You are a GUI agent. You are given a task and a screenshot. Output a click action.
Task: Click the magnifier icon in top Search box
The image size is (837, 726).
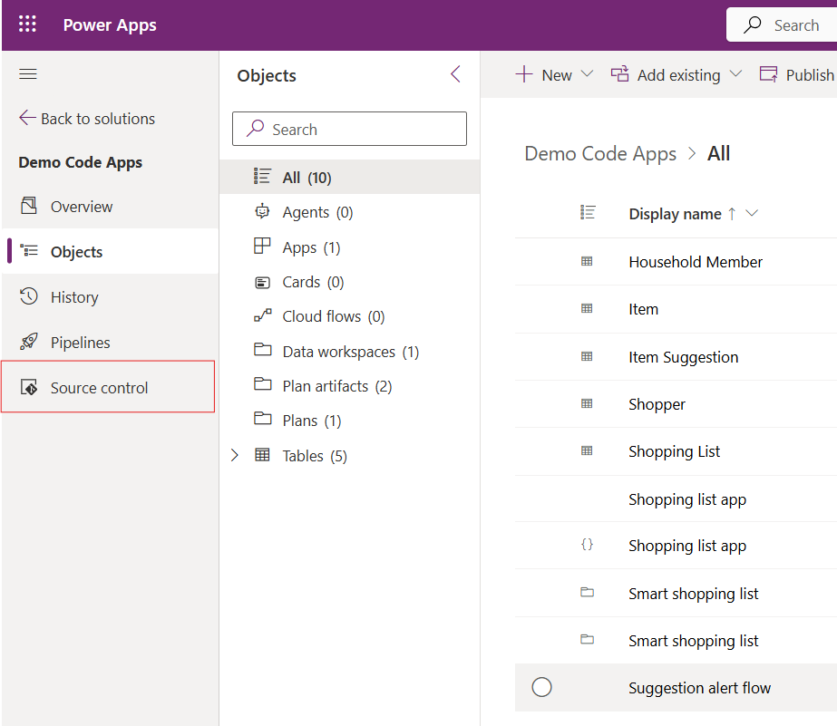[x=753, y=24]
